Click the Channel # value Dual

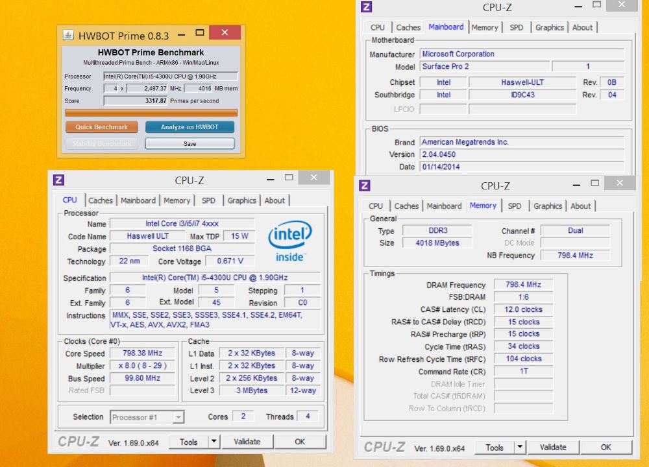575,230
